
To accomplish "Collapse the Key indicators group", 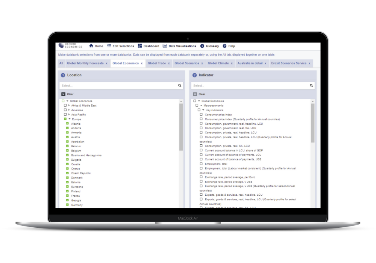I will click(203, 110).
